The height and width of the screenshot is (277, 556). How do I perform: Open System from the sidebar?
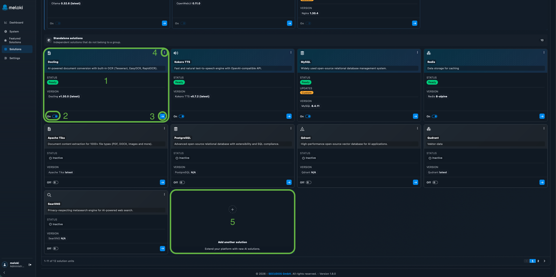(17, 32)
